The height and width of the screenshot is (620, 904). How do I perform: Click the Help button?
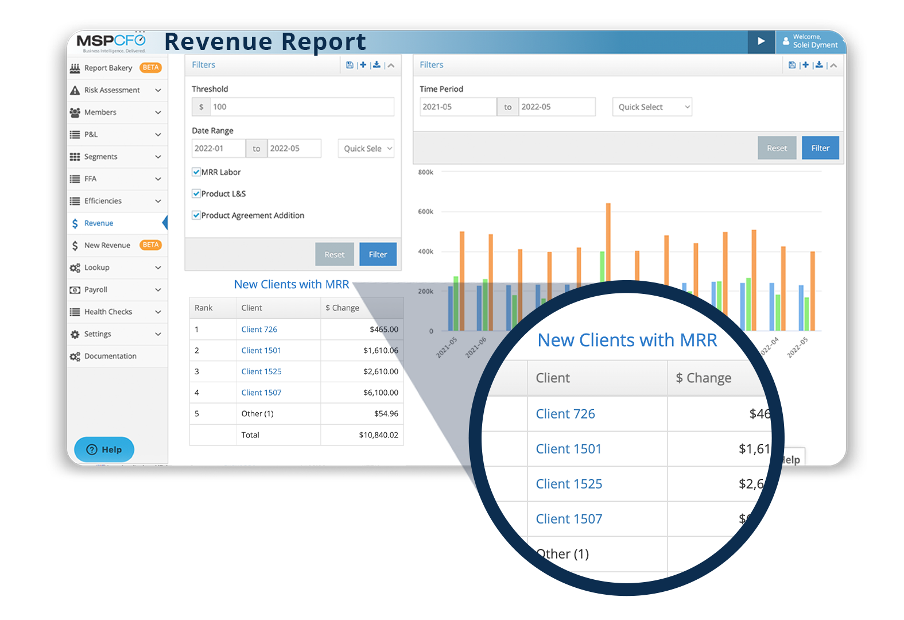point(104,449)
